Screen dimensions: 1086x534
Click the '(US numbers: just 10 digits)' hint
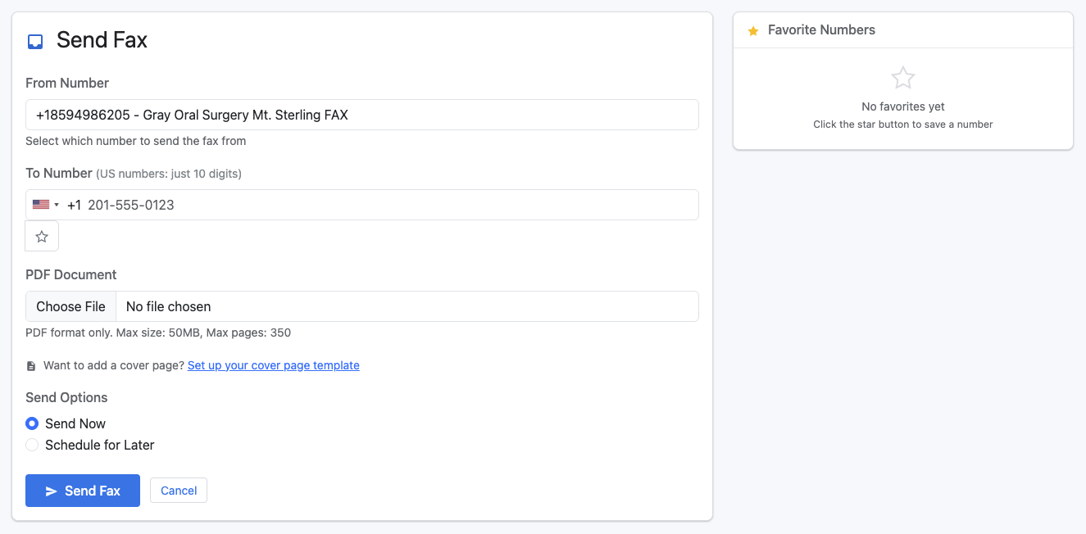tap(169, 174)
